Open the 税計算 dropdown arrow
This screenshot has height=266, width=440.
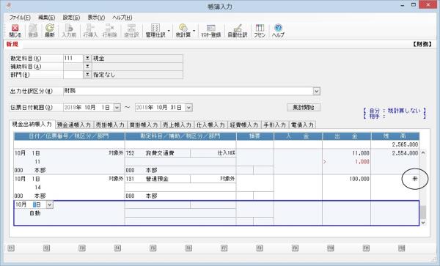[194, 31]
